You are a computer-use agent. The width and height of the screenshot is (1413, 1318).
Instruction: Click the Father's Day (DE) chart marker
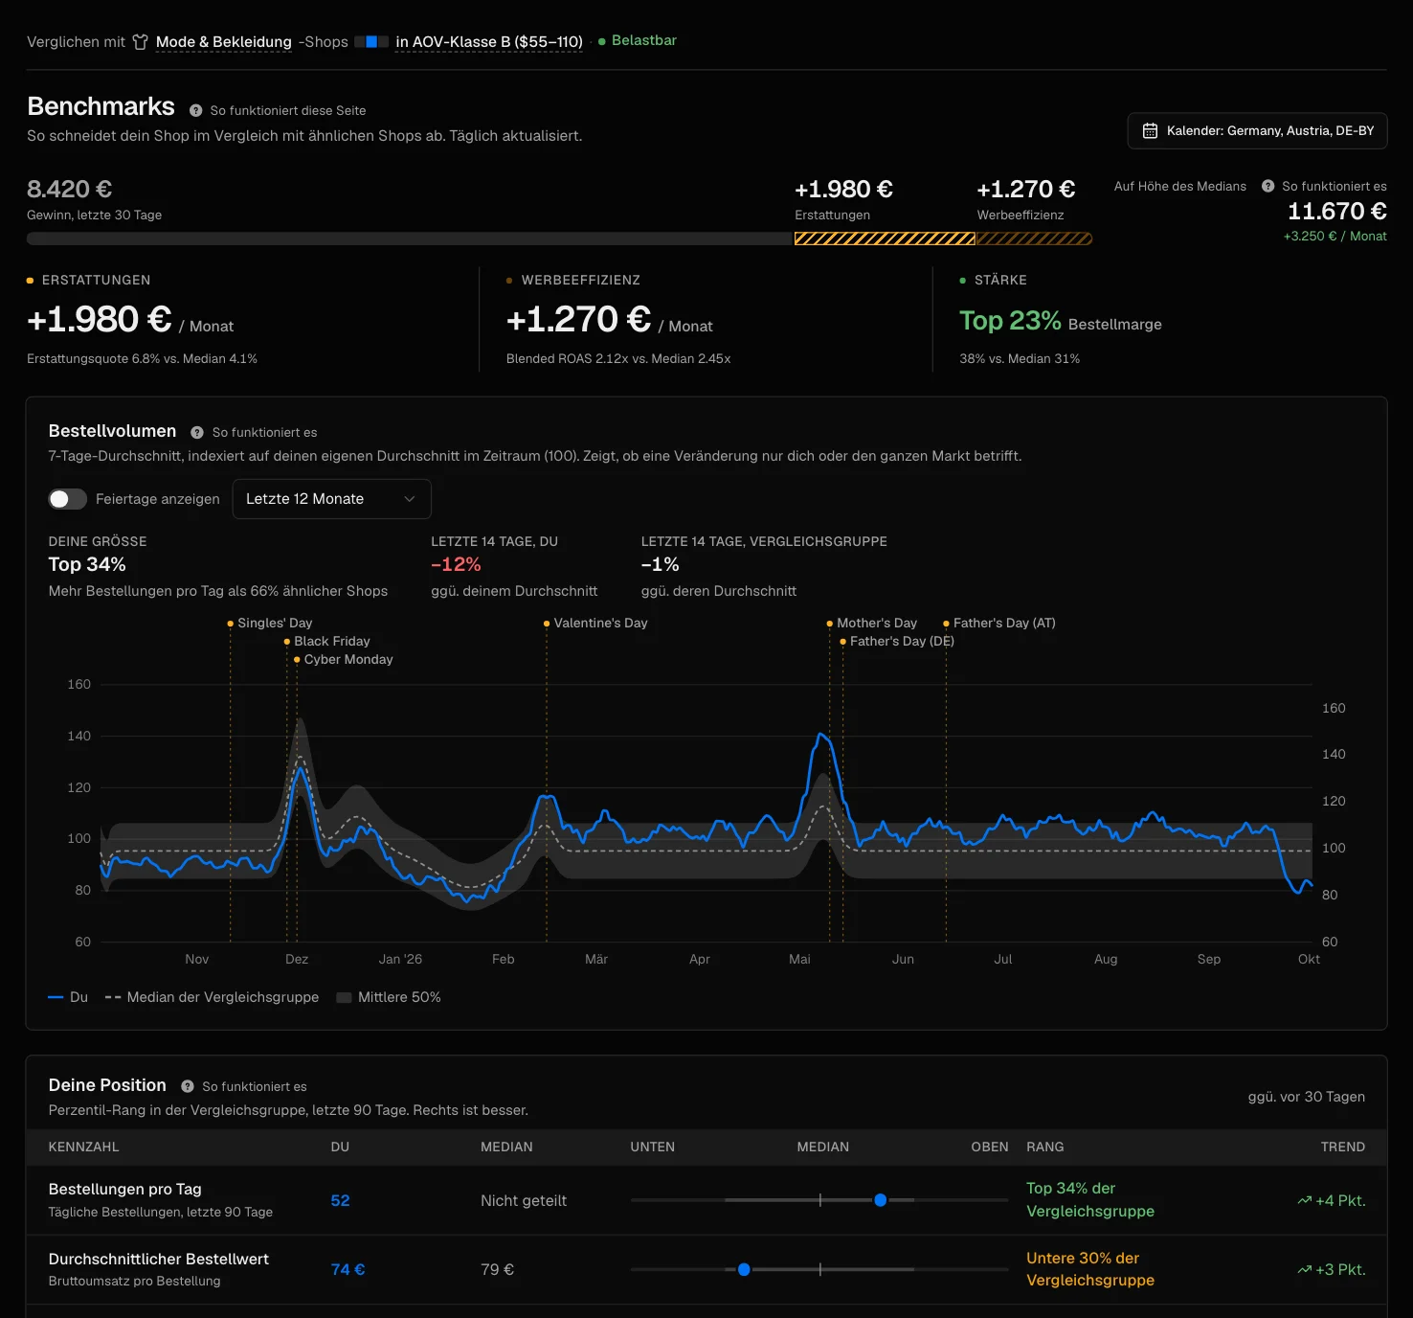843,642
